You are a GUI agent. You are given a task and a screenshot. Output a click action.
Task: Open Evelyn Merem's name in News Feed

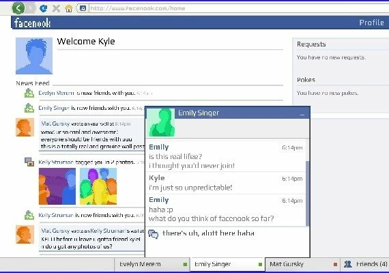tap(56, 93)
